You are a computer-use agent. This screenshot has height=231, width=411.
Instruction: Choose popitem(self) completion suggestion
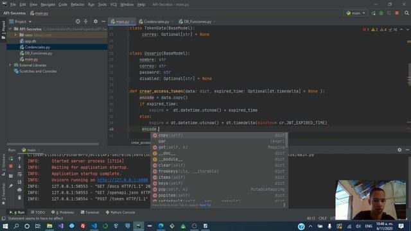click(x=218, y=195)
